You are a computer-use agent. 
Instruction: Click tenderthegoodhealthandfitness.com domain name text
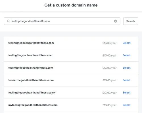[x=31, y=80]
